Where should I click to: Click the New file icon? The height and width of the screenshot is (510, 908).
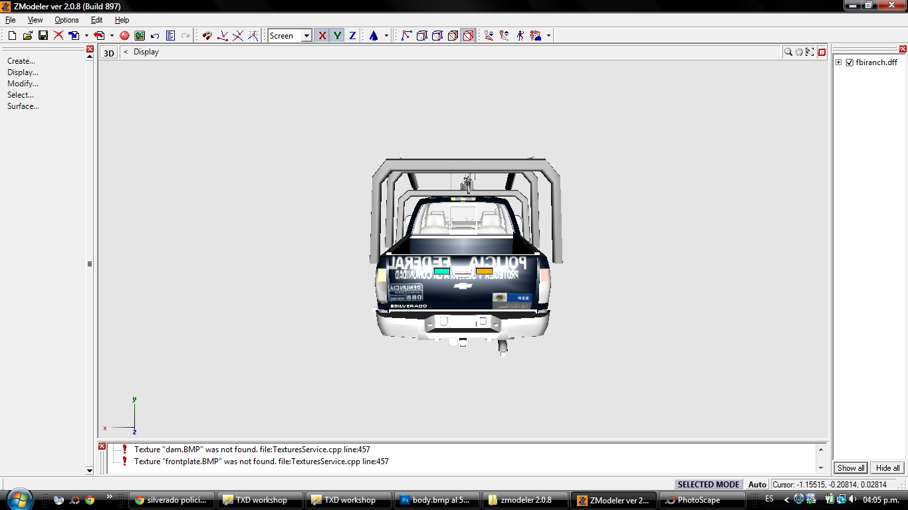pos(12,36)
